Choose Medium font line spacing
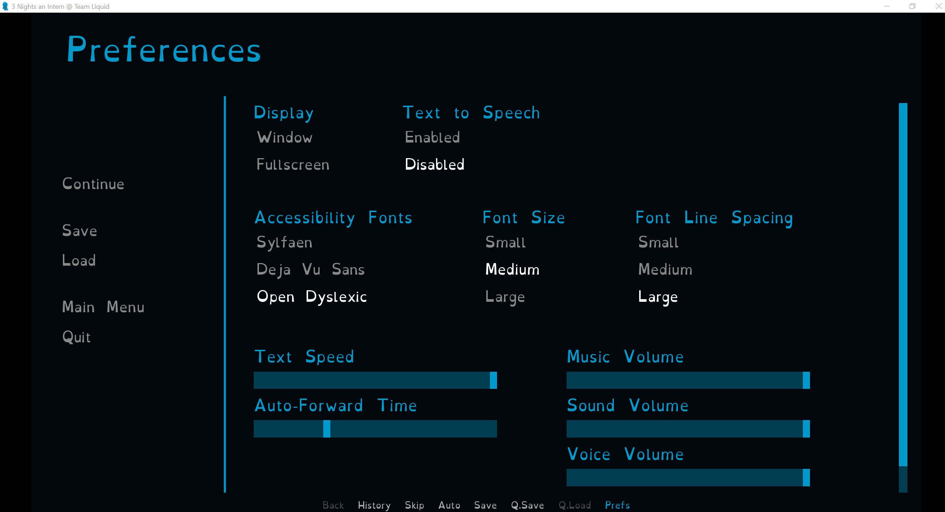The width and height of the screenshot is (945, 512). [x=665, y=269]
